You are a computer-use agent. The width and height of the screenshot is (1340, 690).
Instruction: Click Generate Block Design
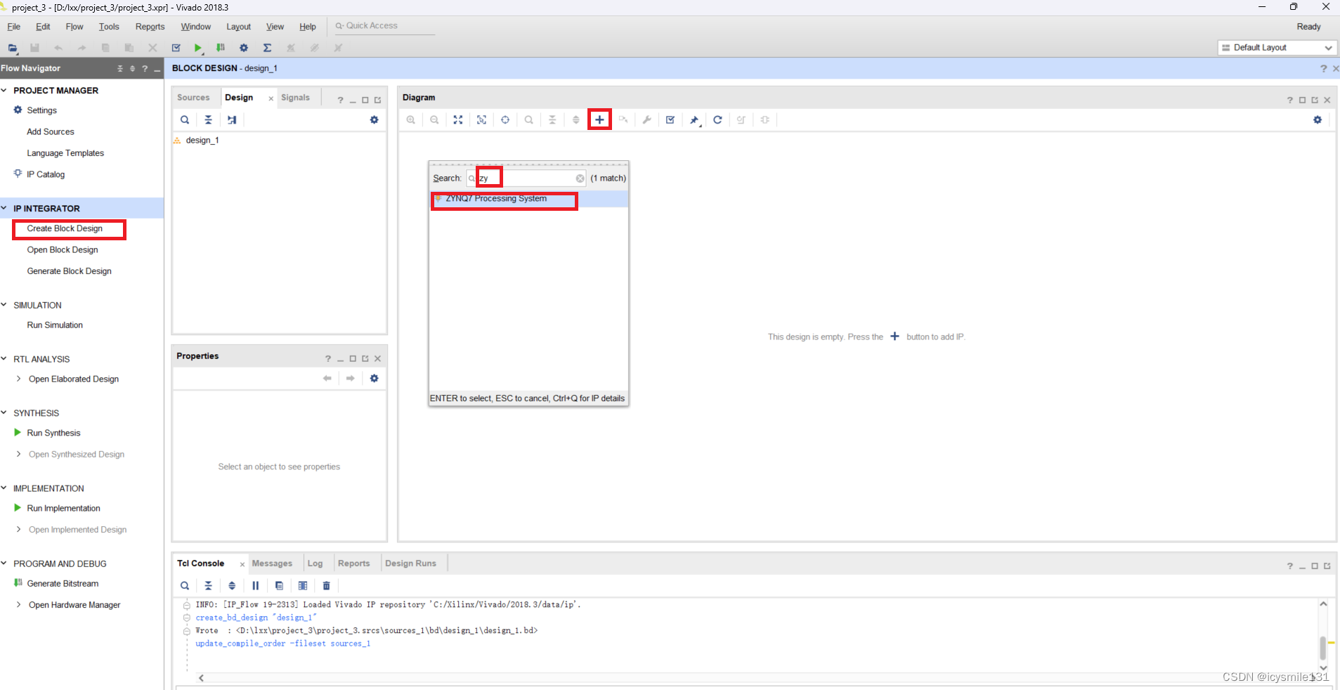69,271
